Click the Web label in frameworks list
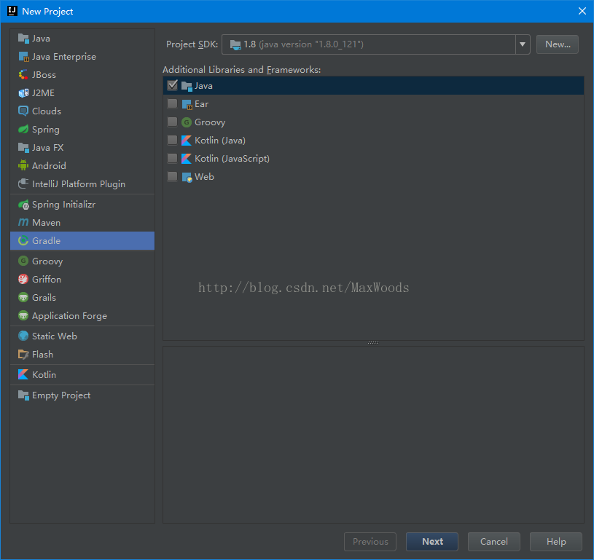The image size is (594, 560). pos(204,177)
